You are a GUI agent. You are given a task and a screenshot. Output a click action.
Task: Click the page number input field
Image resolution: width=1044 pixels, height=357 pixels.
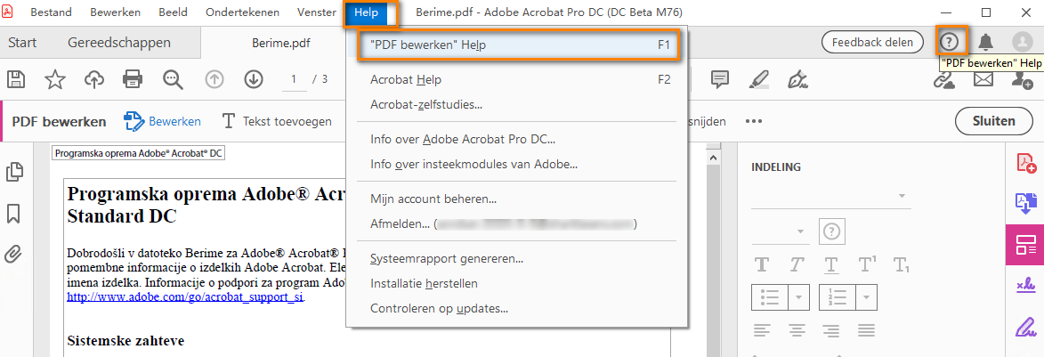pos(294,79)
